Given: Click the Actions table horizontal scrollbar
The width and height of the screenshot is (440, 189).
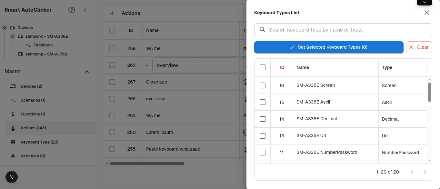Looking at the screenshot, I should pos(147,164).
